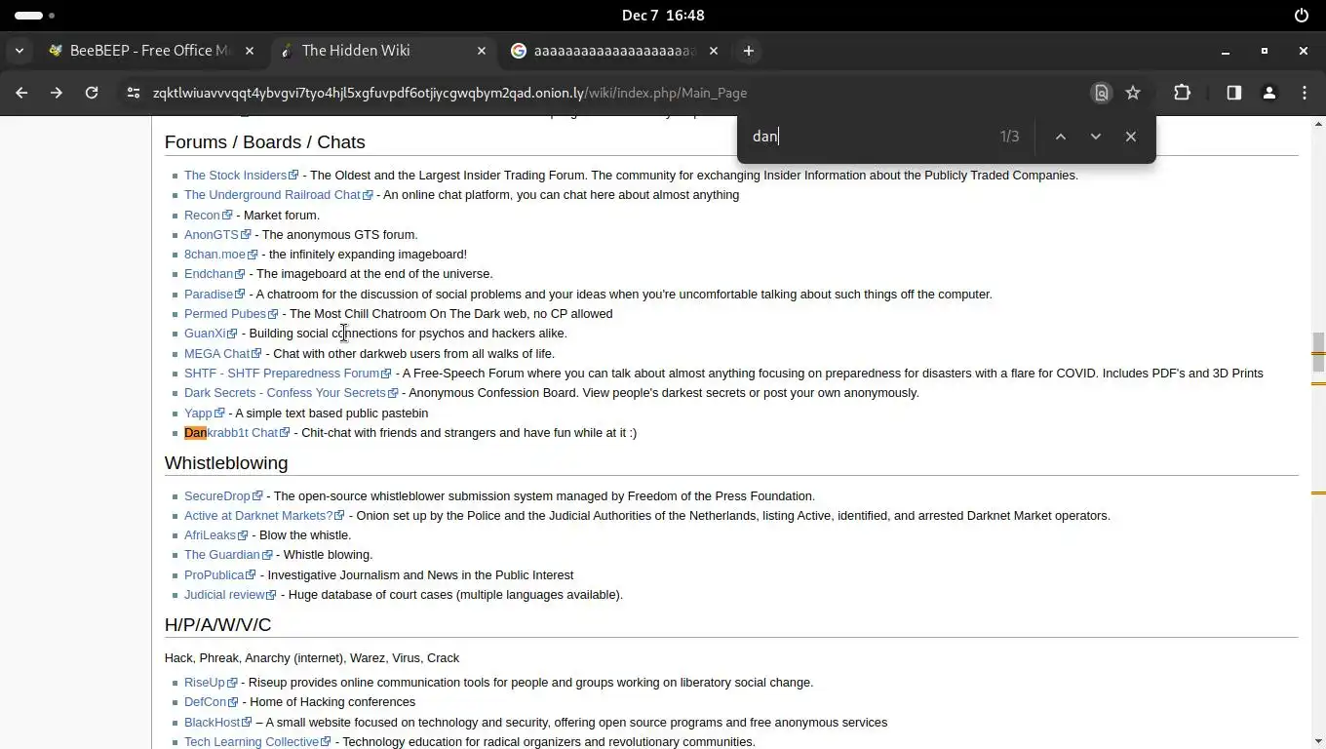Switch to the Google aaaaaaa tab

614,51
